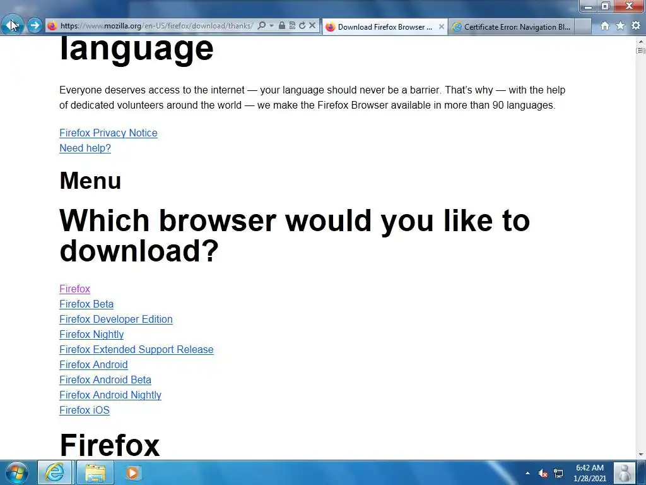The height and width of the screenshot is (485, 646).
Task: Click the user avatar icon in taskbar
Action: [625, 472]
